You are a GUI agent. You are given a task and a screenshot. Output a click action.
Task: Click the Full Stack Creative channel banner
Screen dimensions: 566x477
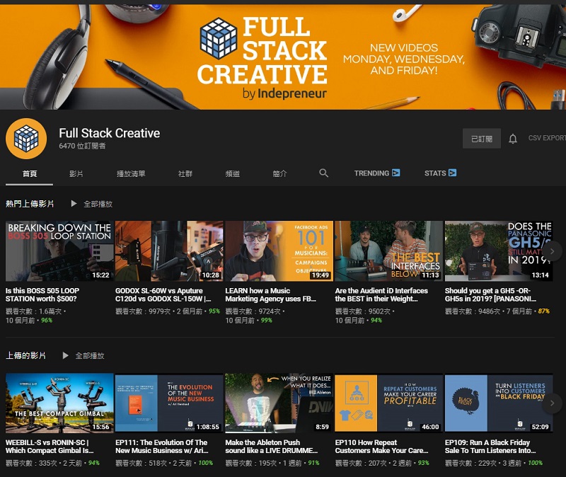coord(283,57)
